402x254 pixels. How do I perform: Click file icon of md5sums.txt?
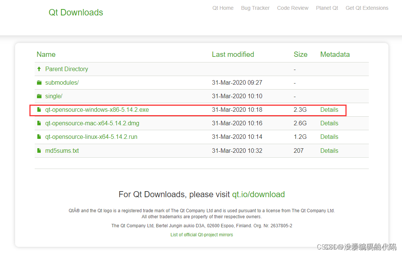click(39, 151)
